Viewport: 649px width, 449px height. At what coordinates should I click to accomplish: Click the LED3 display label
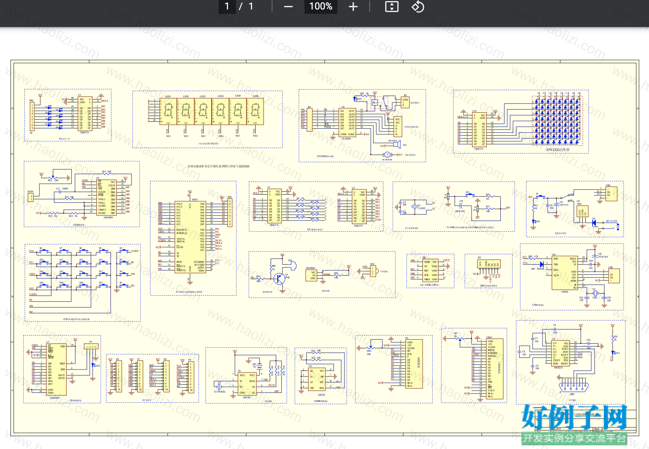[202, 97]
